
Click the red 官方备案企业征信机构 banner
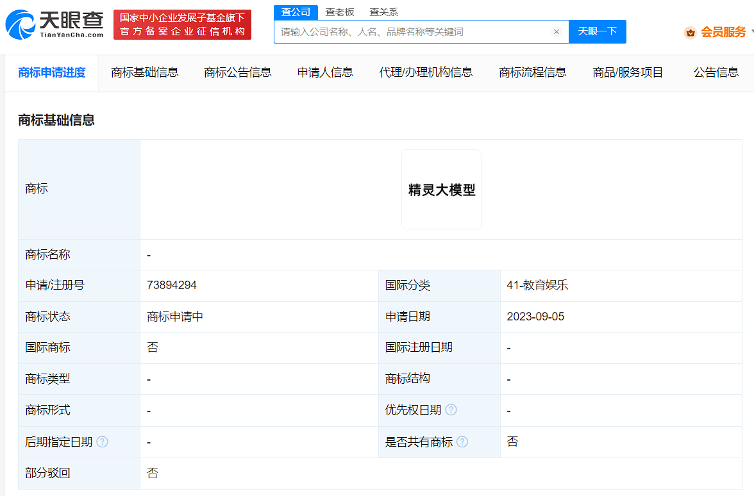(182, 24)
